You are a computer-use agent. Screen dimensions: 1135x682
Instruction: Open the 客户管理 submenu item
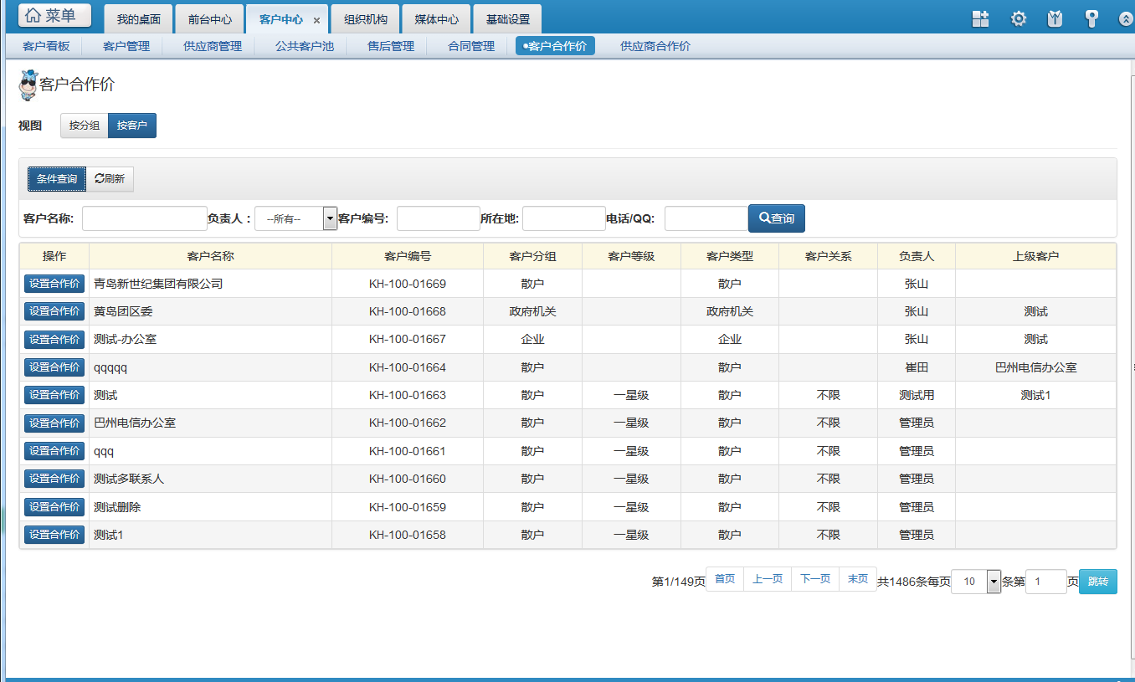126,46
